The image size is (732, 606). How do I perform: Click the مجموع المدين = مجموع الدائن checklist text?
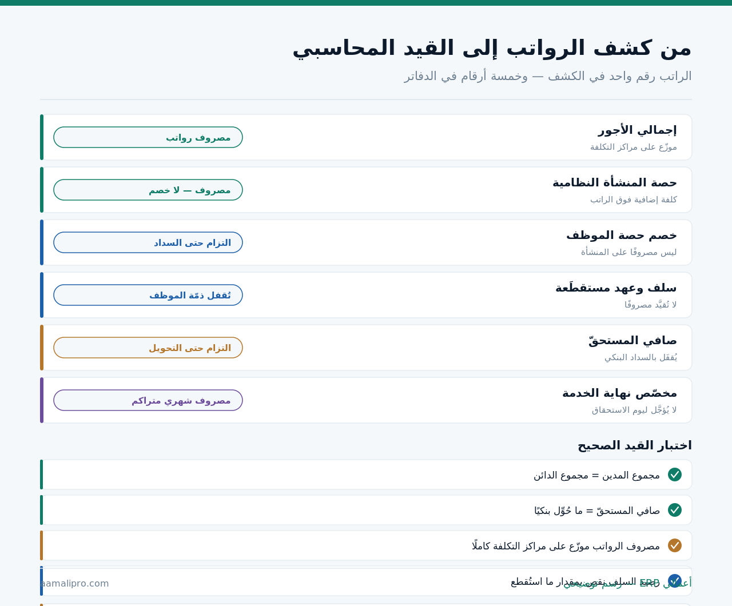(x=596, y=475)
